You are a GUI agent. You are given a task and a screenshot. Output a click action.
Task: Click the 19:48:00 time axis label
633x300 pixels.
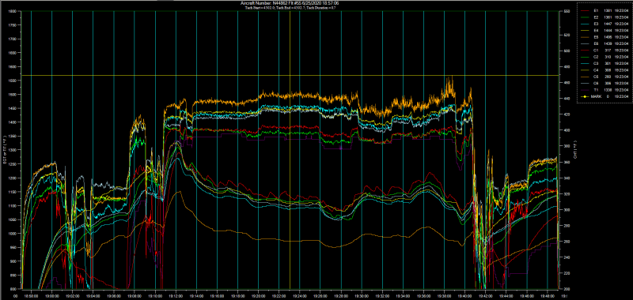click(x=548, y=295)
